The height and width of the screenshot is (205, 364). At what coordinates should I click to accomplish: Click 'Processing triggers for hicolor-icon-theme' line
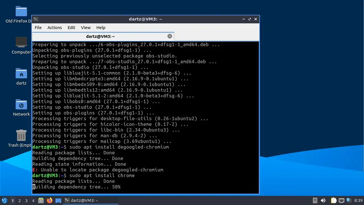click(110, 124)
